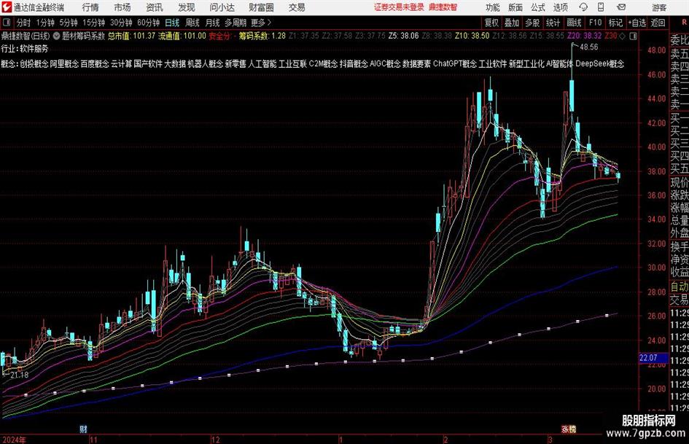Switch to the 1分钟 period
Image resolution: width=689 pixels, height=444 pixels.
[45, 23]
